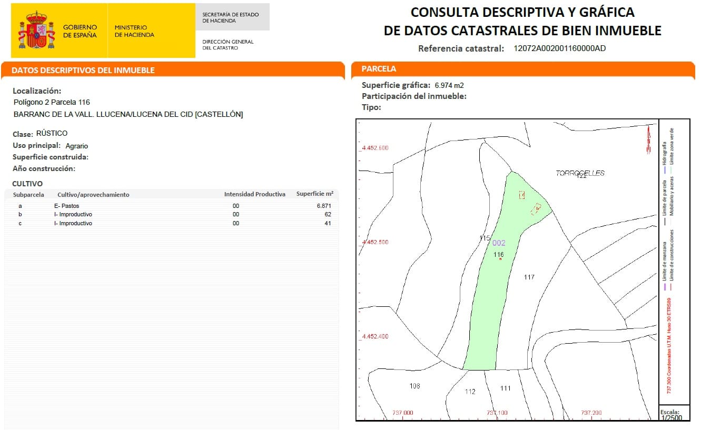Click the Límite de parcela legend entry
The width and height of the screenshot is (701, 430).
point(665,204)
